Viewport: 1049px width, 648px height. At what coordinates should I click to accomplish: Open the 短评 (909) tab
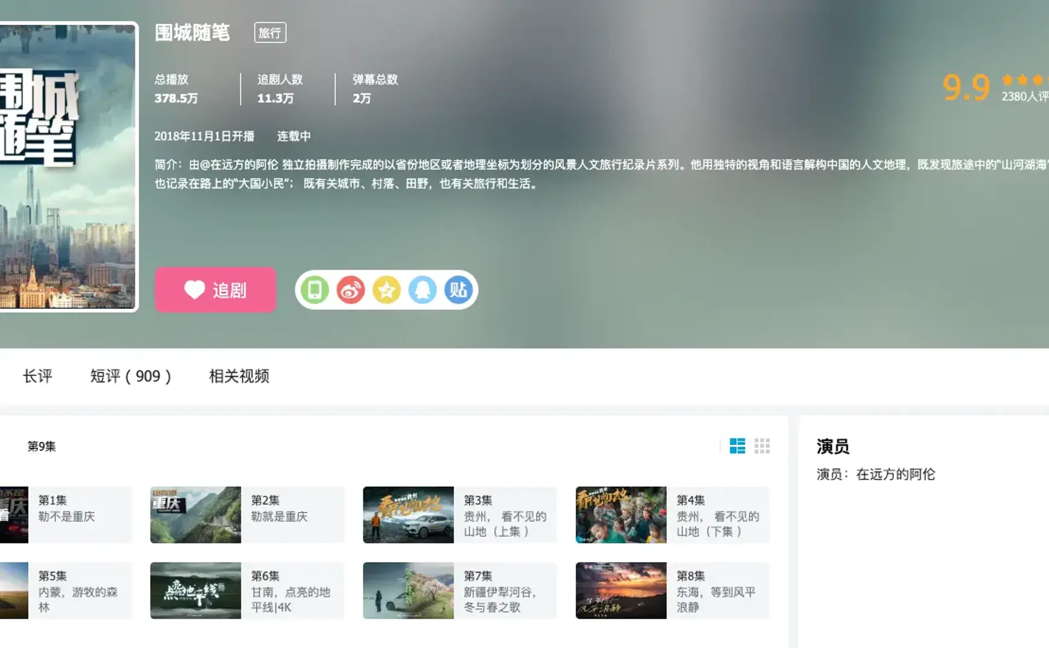click(131, 376)
